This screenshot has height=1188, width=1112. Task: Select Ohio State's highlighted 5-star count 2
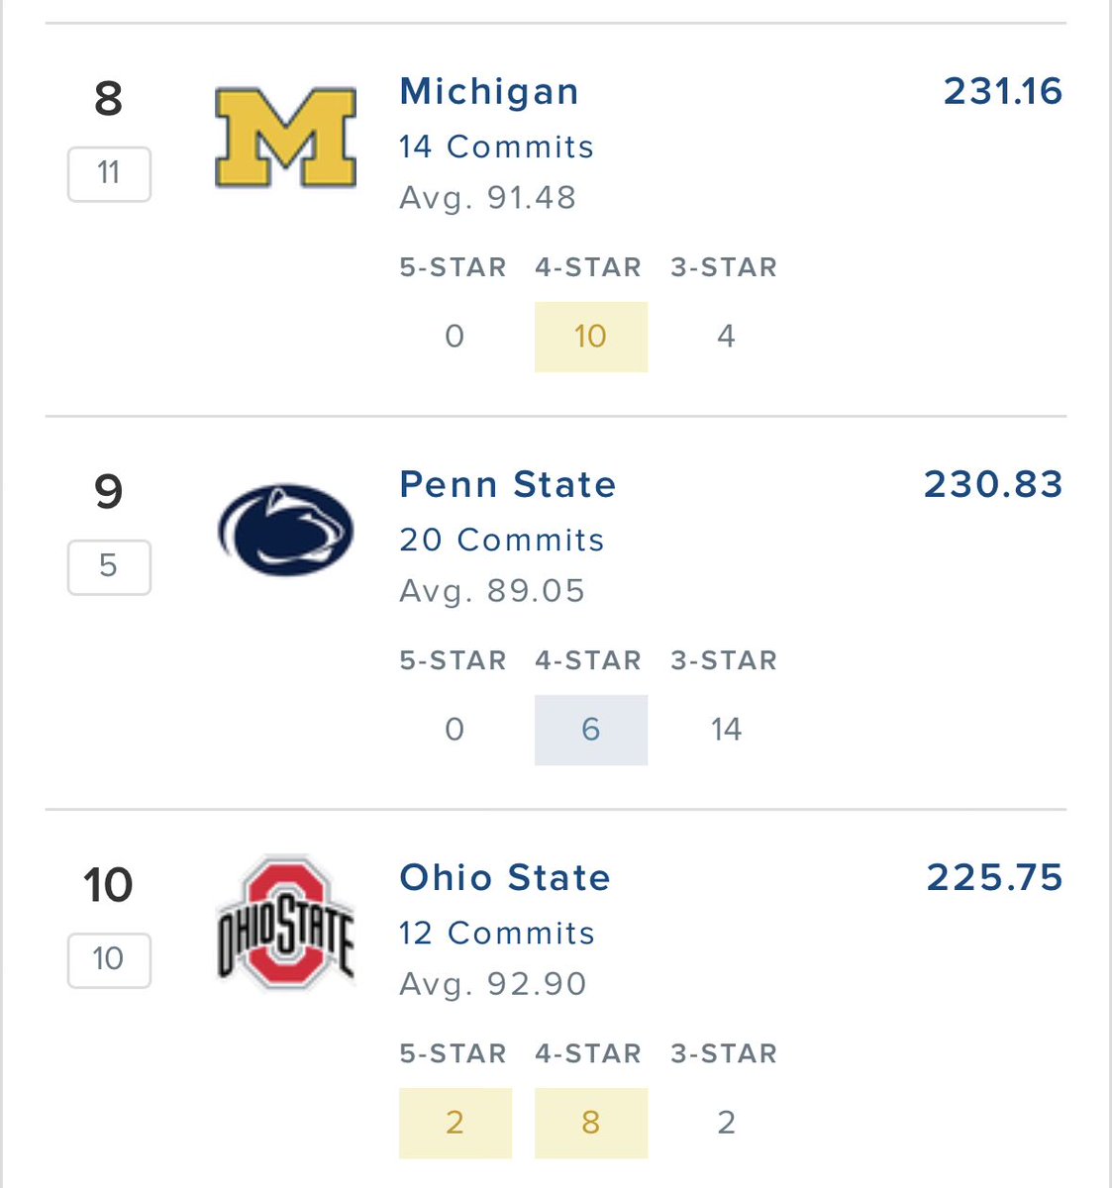pyautogui.click(x=455, y=1123)
